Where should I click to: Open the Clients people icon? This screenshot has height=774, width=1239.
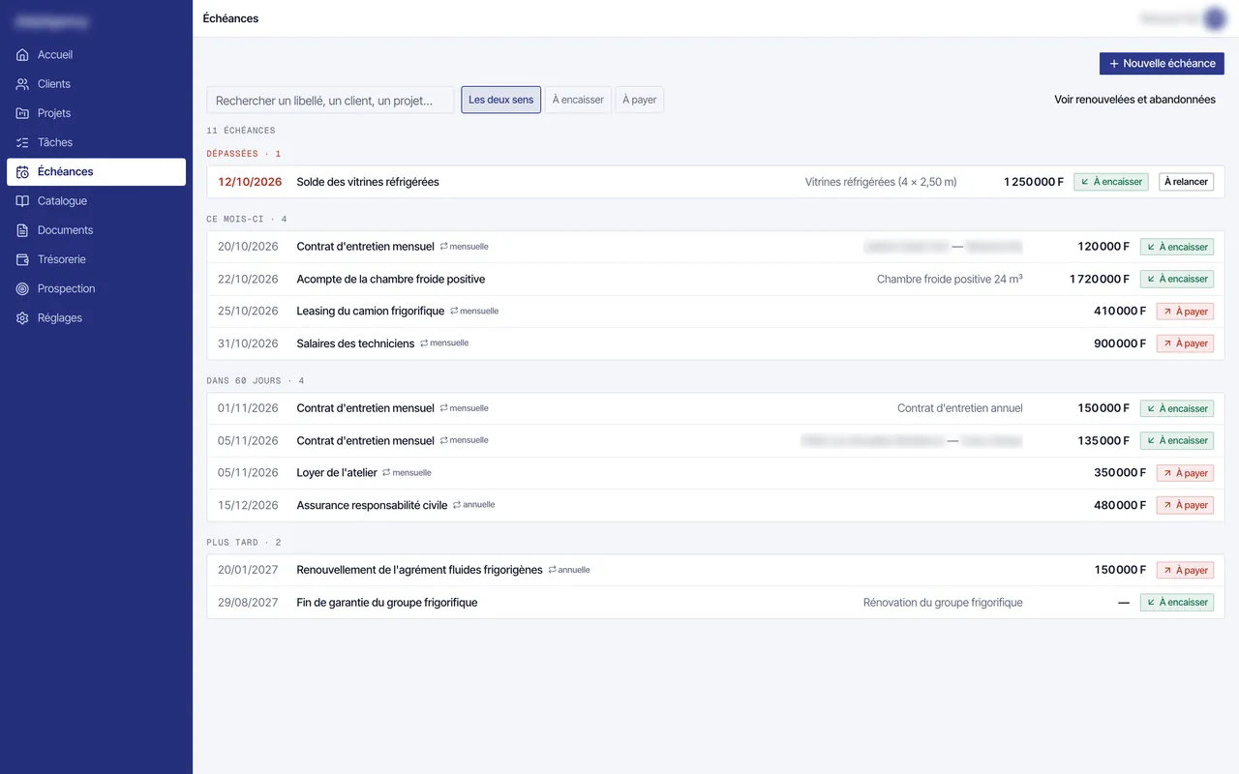click(22, 84)
